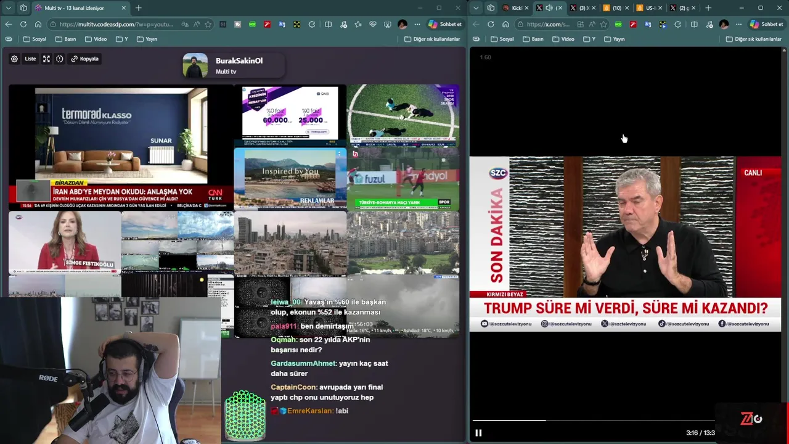The image size is (789, 444).
Task: Open Sosyal bookmarks folder in right browser
Action: coord(502,39)
